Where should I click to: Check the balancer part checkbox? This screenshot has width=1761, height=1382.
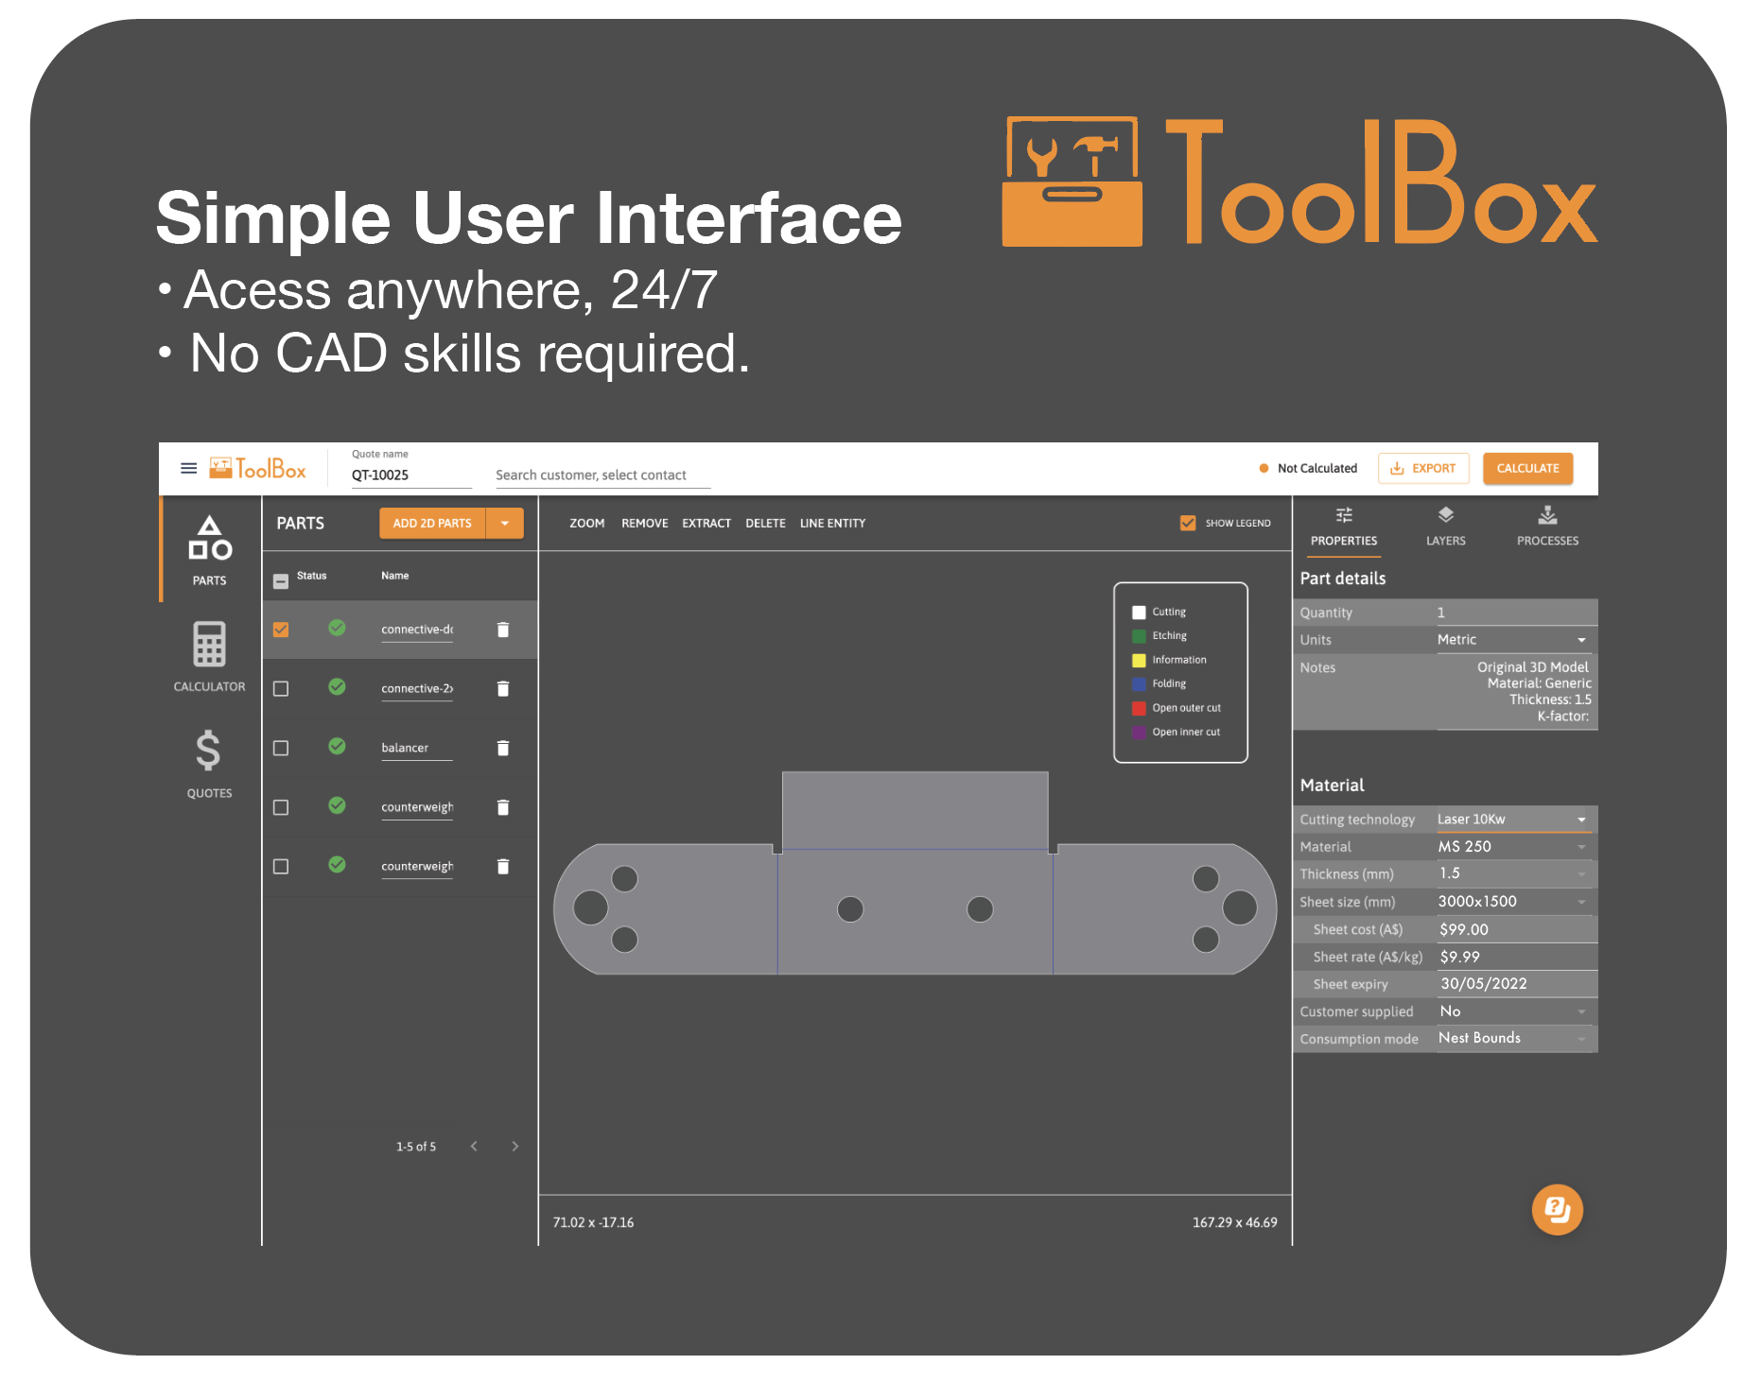(280, 748)
